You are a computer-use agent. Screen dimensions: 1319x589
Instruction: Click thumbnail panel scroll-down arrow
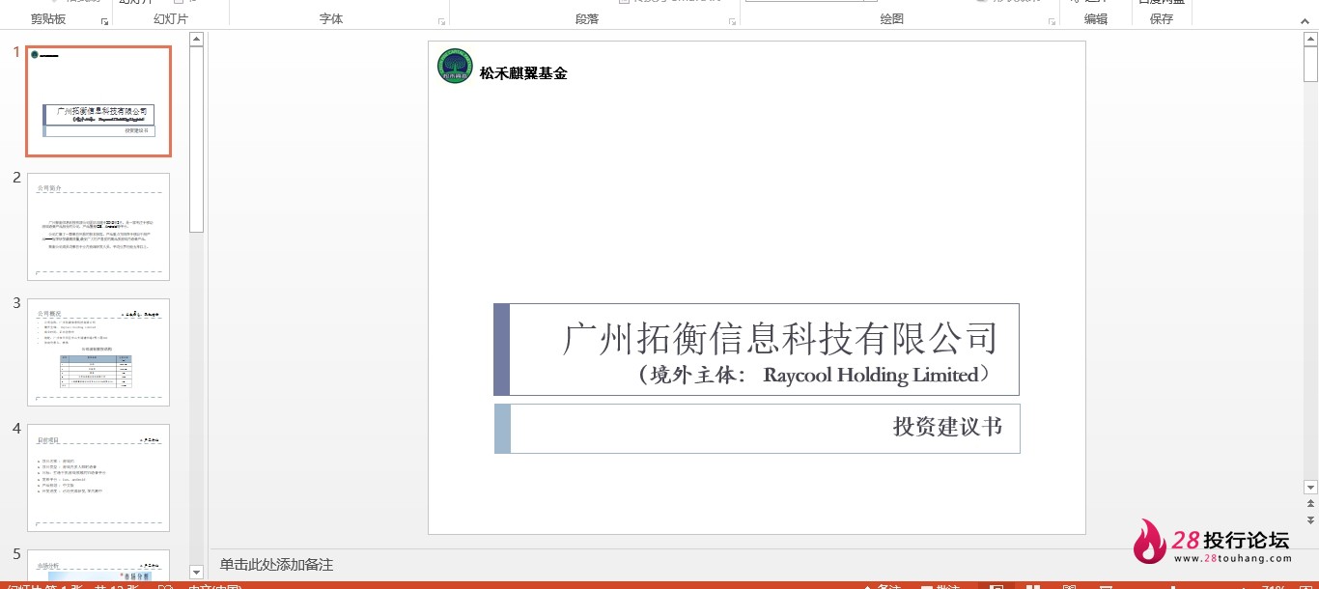click(196, 572)
